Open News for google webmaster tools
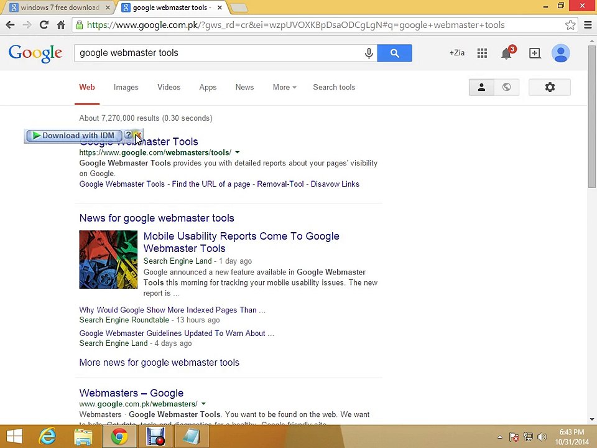The height and width of the screenshot is (448, 597). pos(157,218)
